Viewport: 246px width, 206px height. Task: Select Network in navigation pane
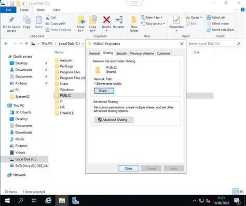pyautogui.click(x=19, y=175)
